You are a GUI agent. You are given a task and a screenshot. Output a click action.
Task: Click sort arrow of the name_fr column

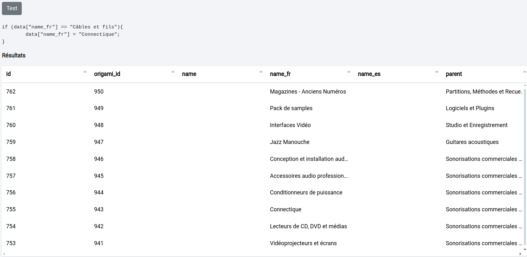[349, 72]
